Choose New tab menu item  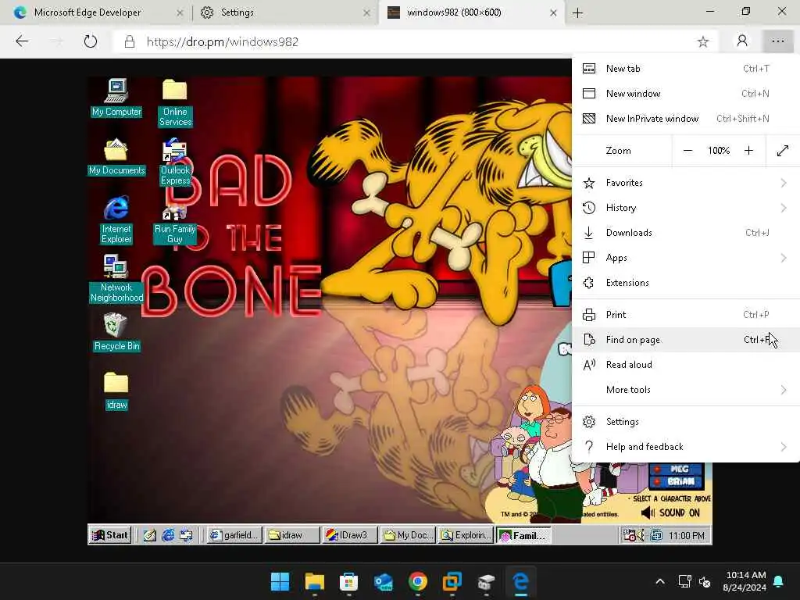click(x=686, y=69)
